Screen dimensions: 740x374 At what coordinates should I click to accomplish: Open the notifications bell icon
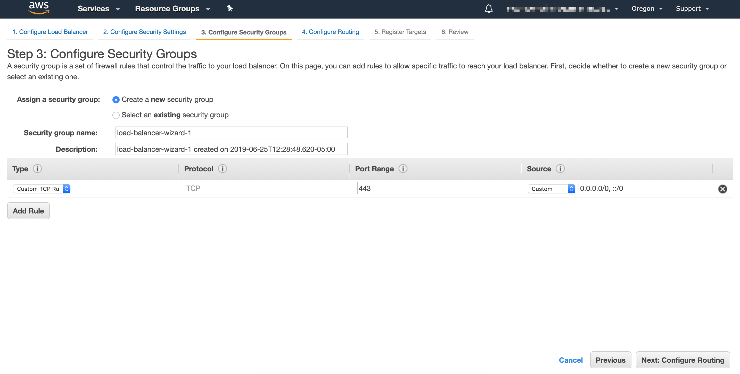[x=489, y=8]
